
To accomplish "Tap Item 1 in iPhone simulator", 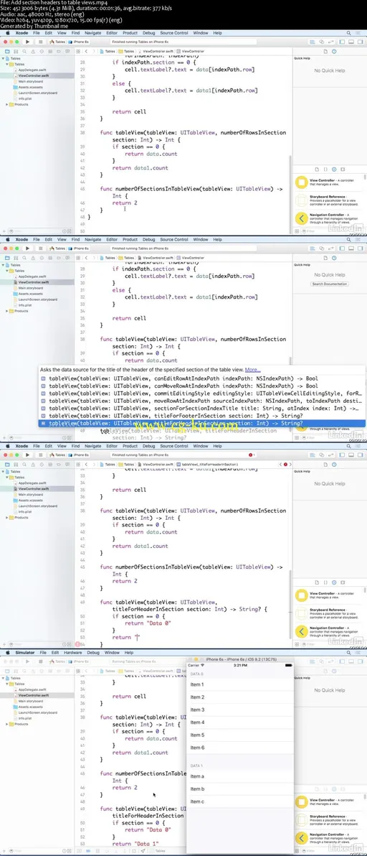I will click(239, 684).
